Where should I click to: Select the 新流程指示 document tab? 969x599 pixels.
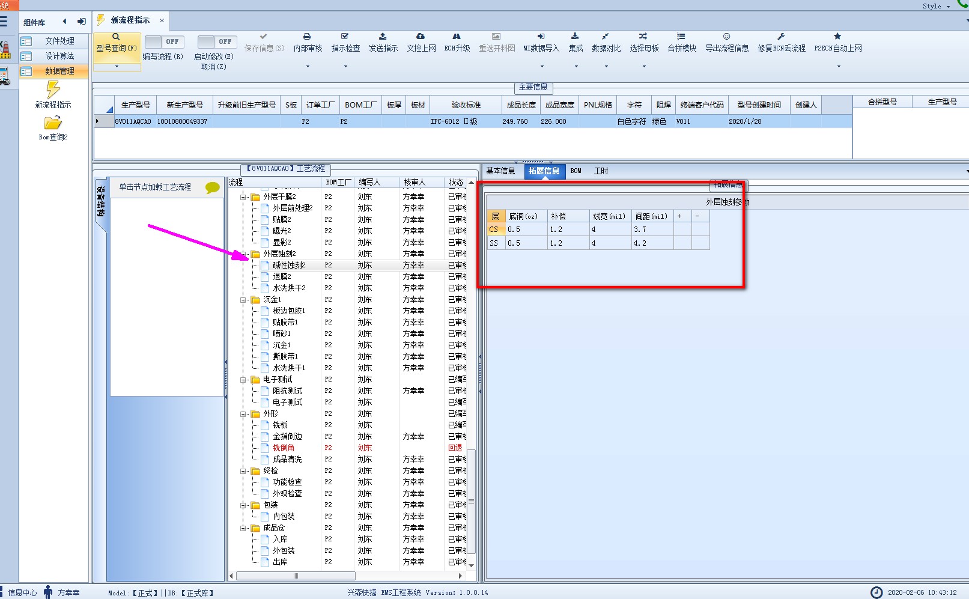(x=130, y=20)
